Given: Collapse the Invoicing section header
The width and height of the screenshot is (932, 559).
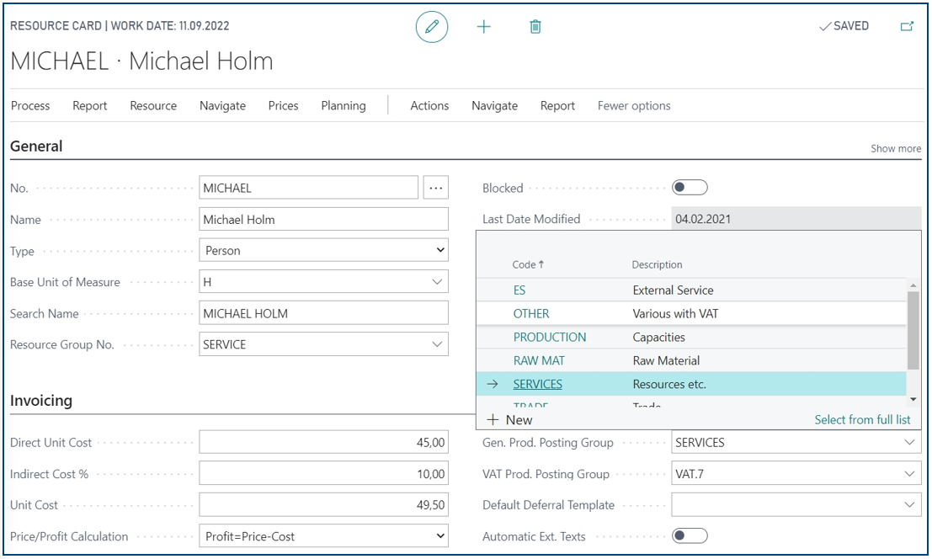Looking at the screenshot, I should coord(41,401).
